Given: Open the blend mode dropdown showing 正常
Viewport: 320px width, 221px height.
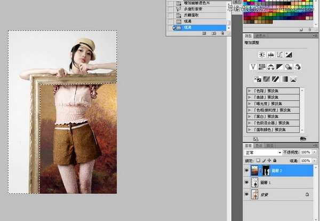Looking at the screenshot, I should point(262,152).
